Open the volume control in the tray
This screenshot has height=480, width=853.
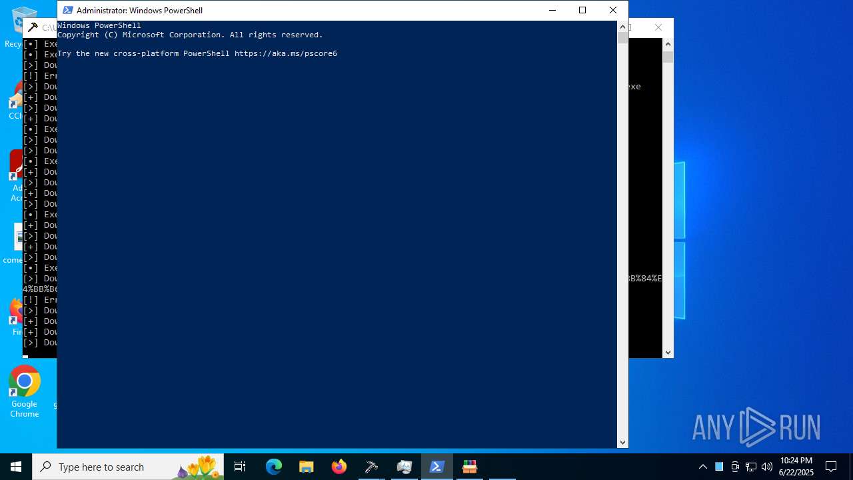767,467
